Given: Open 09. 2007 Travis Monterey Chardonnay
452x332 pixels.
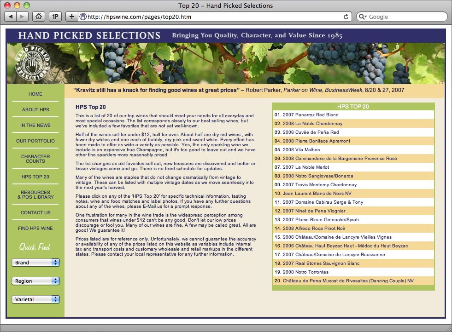Looking at the screenshot, I should pyautogui.click(x=353, y=185).
